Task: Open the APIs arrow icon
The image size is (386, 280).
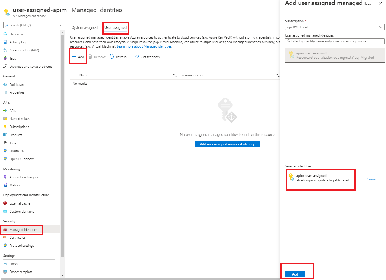Action: click(5, 111)
